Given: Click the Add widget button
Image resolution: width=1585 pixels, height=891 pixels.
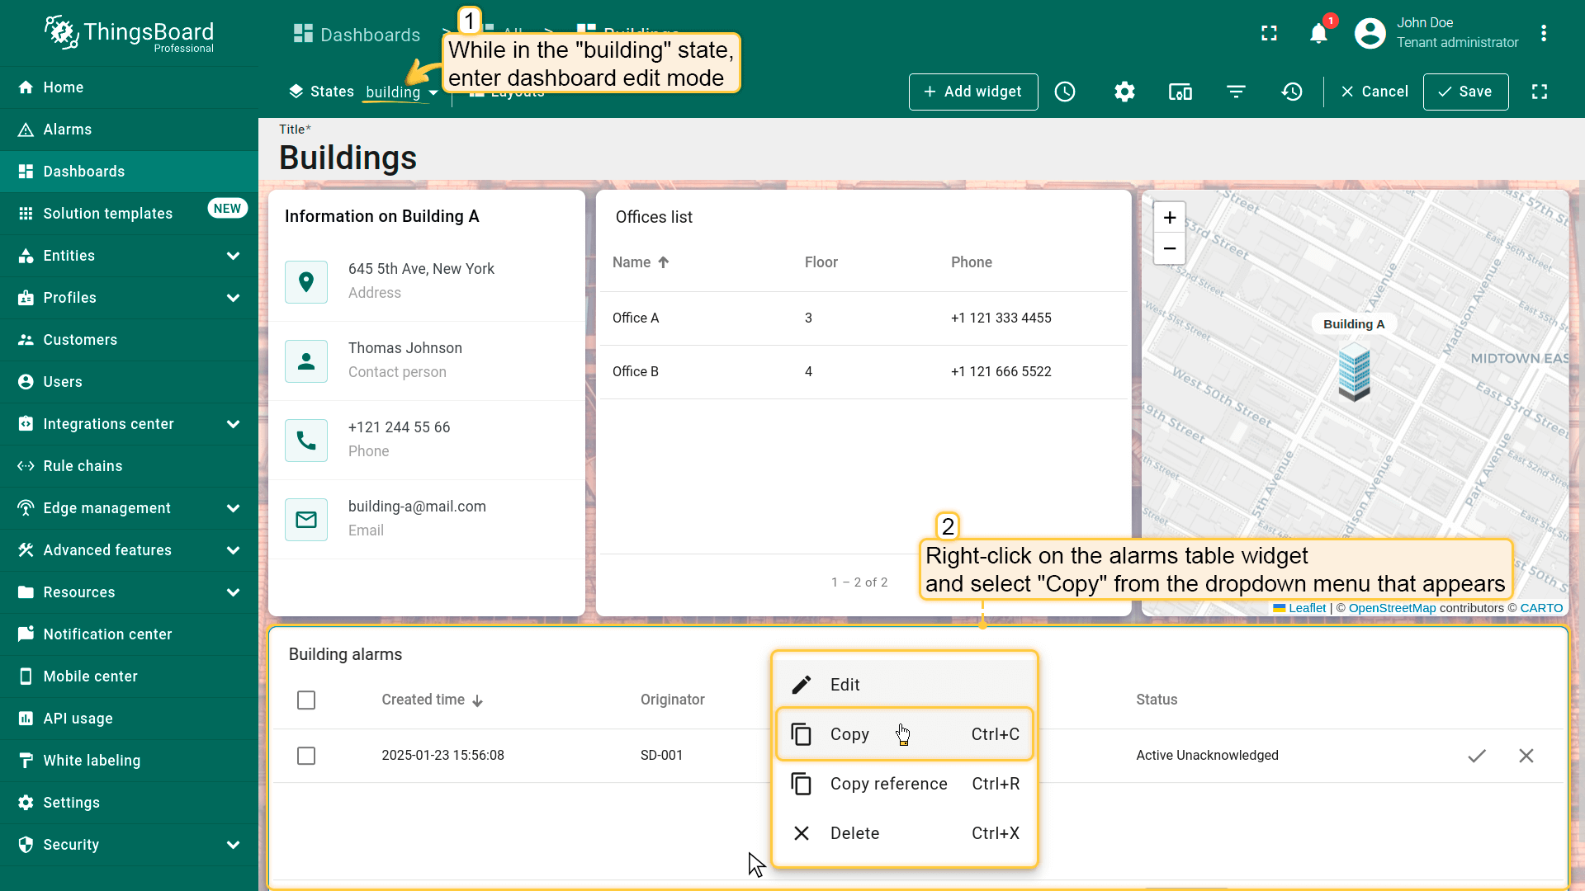Looking at the screenshot, I should point(973,92).
